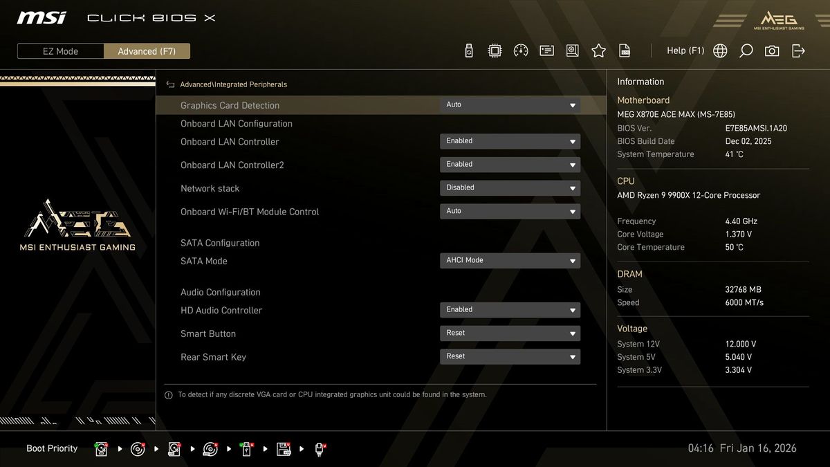Click SATA Configuration heading
Viewport: 830px width, 467px height.
220,243
